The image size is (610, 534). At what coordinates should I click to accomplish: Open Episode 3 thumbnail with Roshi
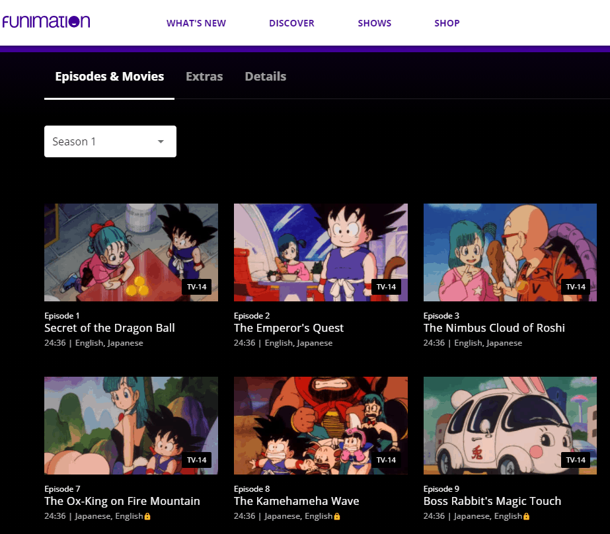pyautogui.click(x=510, y=252)
